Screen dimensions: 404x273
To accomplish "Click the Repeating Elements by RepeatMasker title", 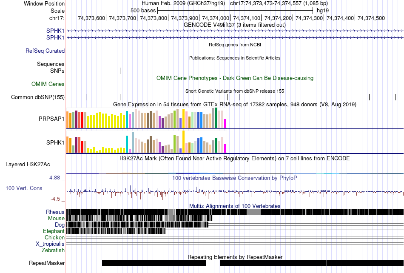I will point(235,257).
